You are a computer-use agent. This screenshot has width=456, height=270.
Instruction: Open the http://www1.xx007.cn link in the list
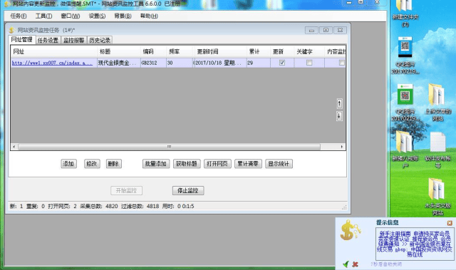point(52,63)
